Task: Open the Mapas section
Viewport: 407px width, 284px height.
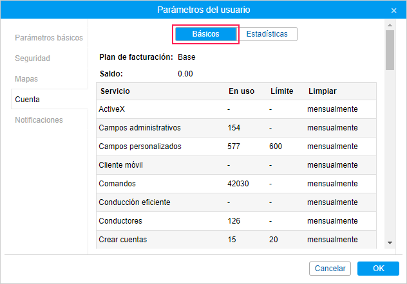Action: point(26,79)
